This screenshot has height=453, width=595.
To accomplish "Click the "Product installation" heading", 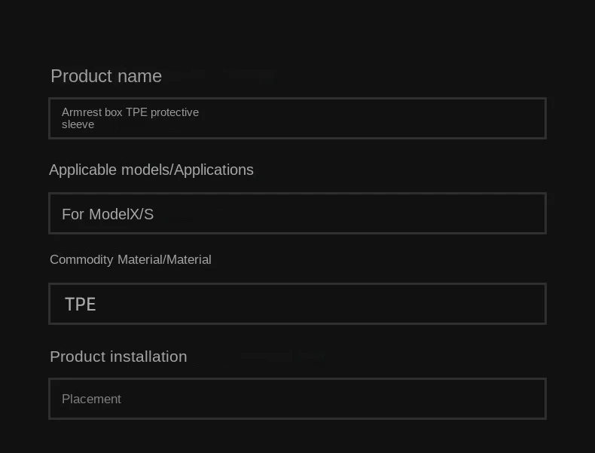I will tap(118, 357).
